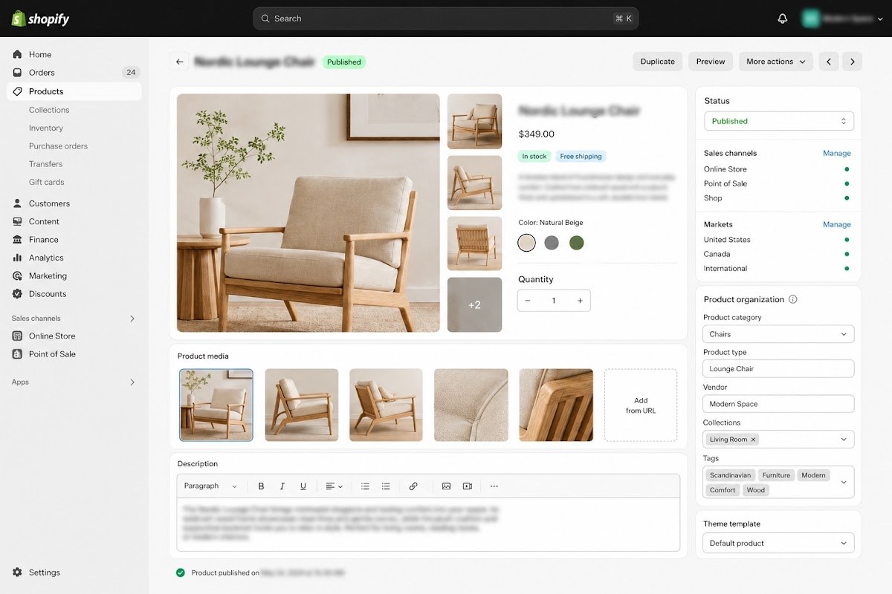
Task: Expand the Sales channels section chevron
Action: 132,319
